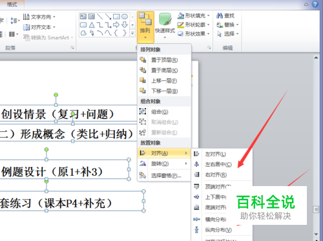323x241 pixels.
Task: Choose Bring to Front (置于顶层)
Action: pos(164,60)
